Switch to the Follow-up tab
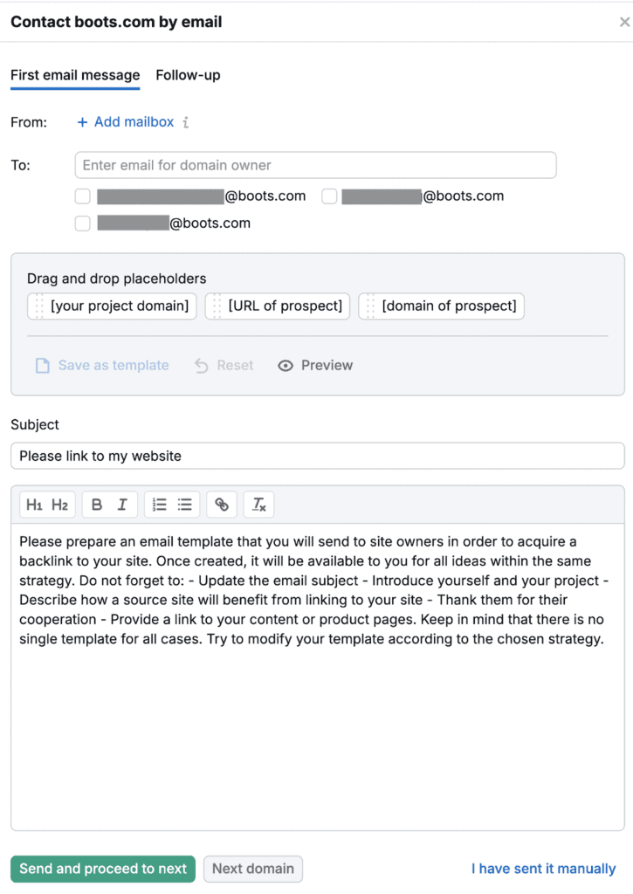Screen dimensions: 633x894 (x=188, y=75)
